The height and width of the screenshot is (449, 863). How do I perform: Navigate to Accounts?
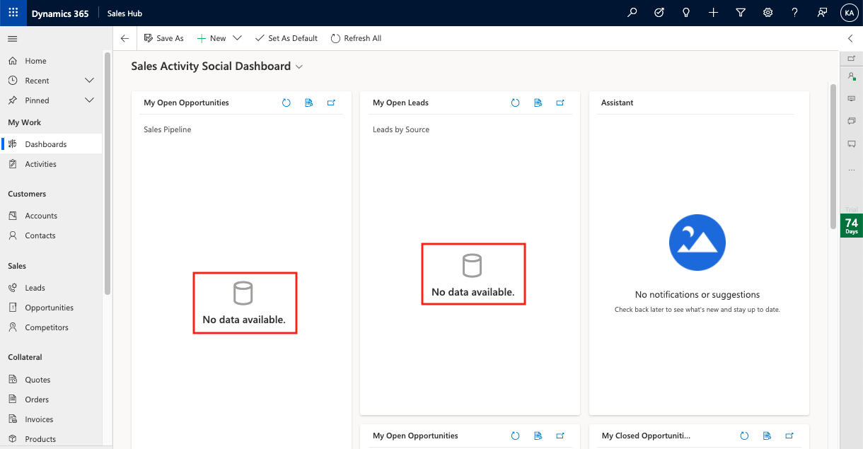51,216
